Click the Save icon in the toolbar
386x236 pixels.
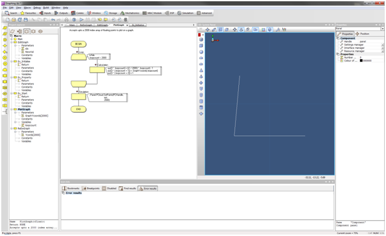(x=25, y=20)
